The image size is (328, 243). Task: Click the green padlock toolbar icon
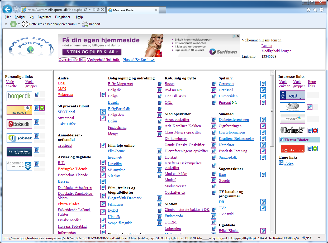(x=13, y=24)
